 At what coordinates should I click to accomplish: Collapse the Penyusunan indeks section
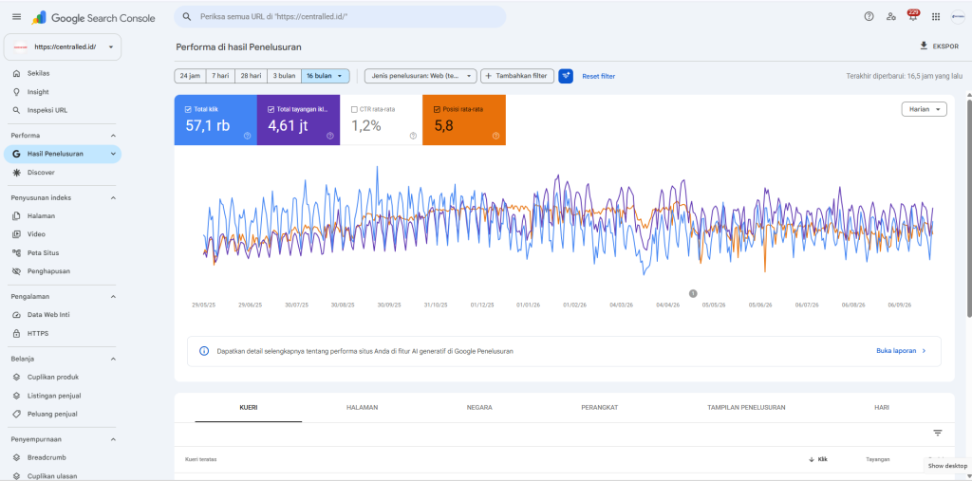click(x=113, y=197)
